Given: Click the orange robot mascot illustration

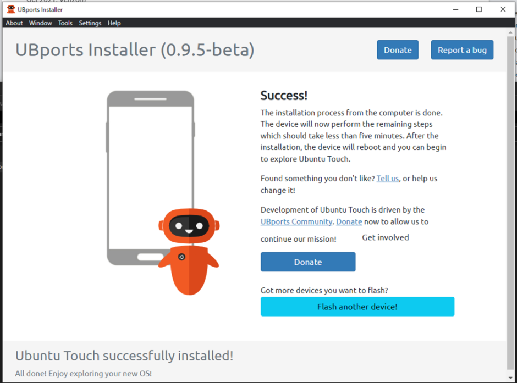Looking at the screenshot, I should pyautogui.click(x=189, y=251).
